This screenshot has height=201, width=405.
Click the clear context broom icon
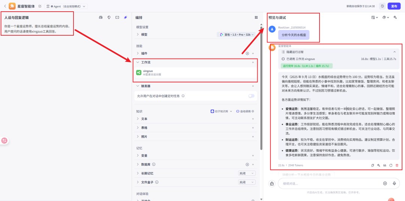point(272,184)
